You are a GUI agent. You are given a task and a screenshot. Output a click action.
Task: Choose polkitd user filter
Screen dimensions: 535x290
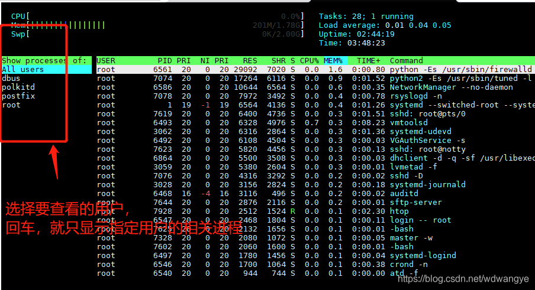pos(18,87)
